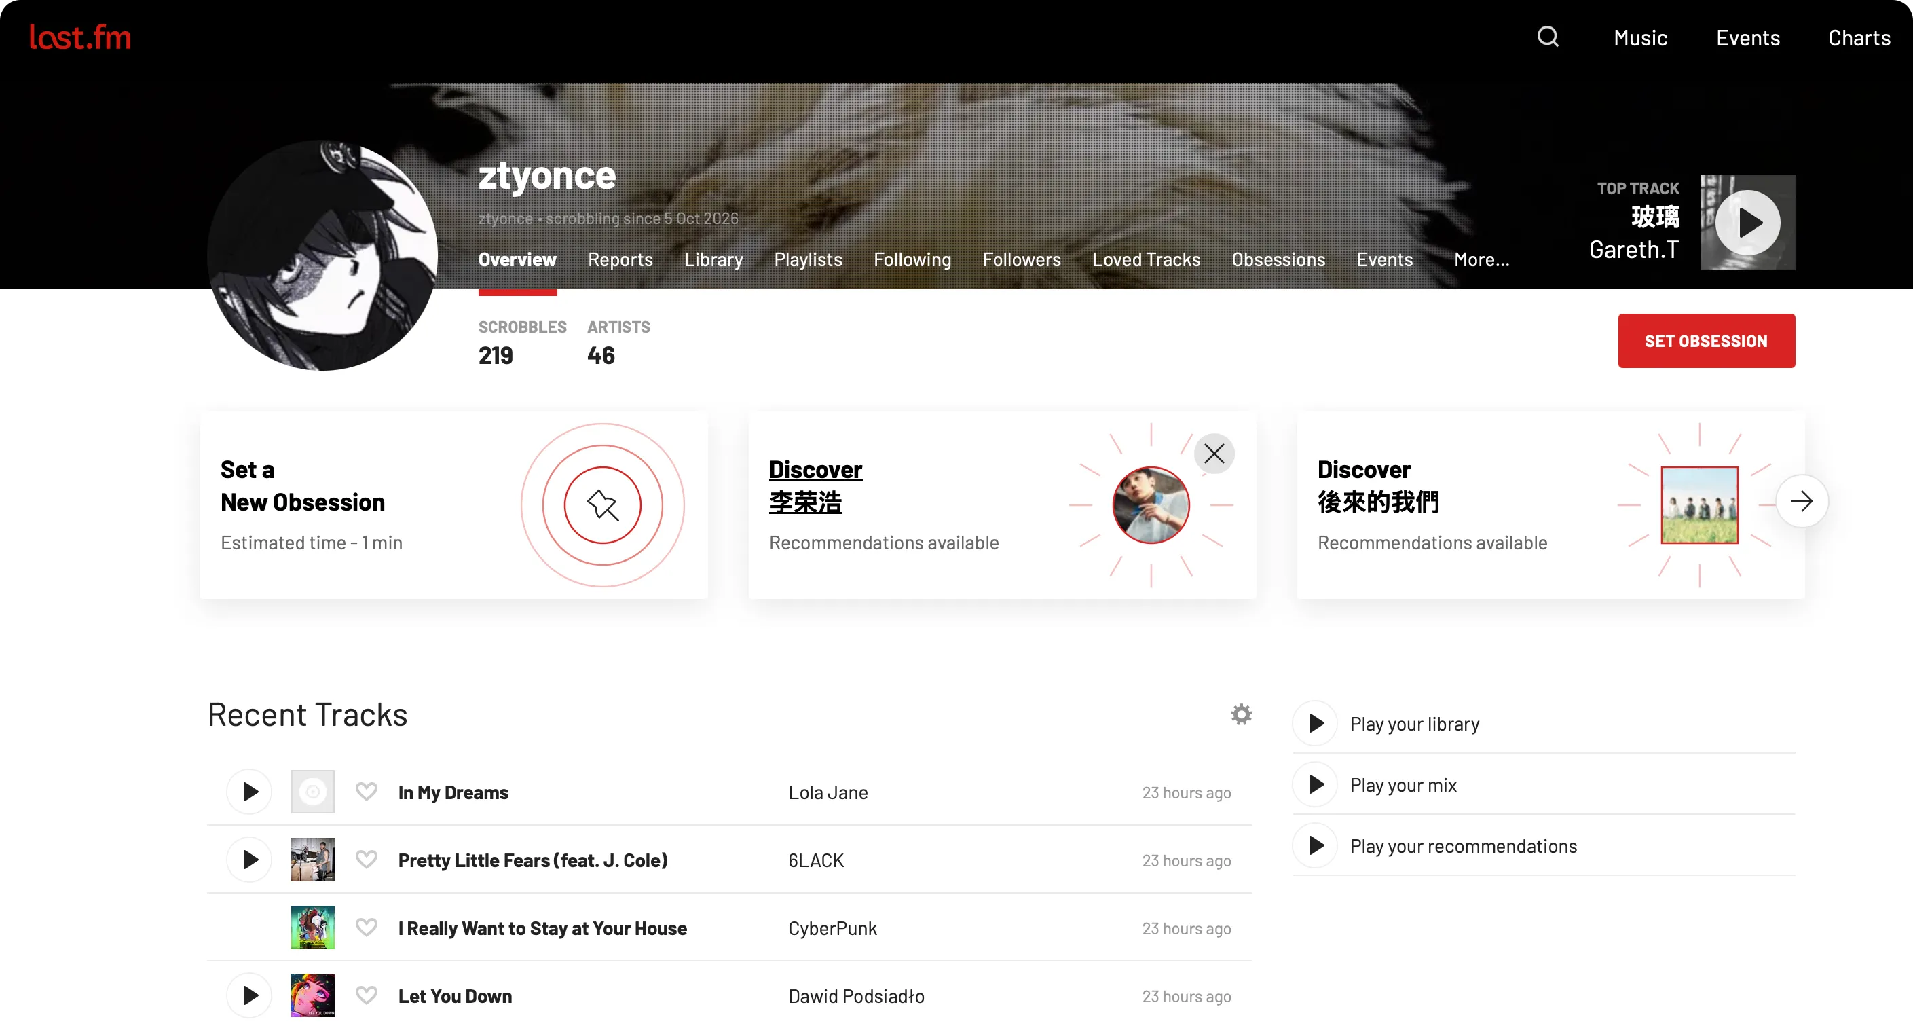Screen dimensions: 1913x1028
Task: Play the top track 玻璃
Action: (1747, 222)
